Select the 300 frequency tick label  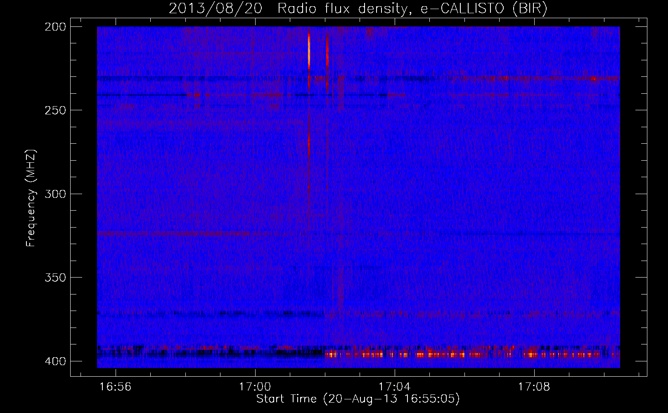(x=55, y=194)
